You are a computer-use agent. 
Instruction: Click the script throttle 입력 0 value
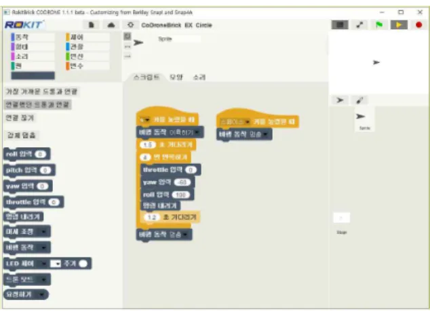pyautogui.click(x=191, y=170)
